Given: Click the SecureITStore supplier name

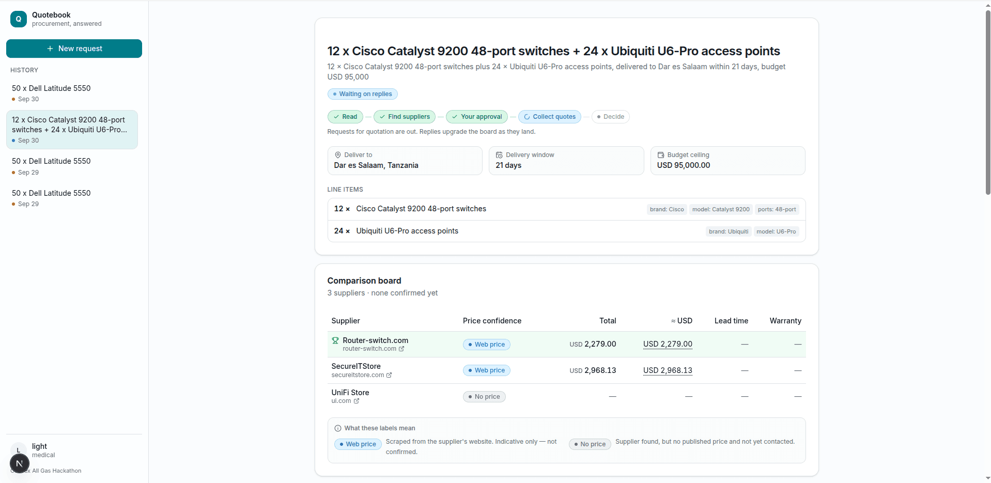Looking at the screenshot, I should pyautogui.click(x=356, y=366).
